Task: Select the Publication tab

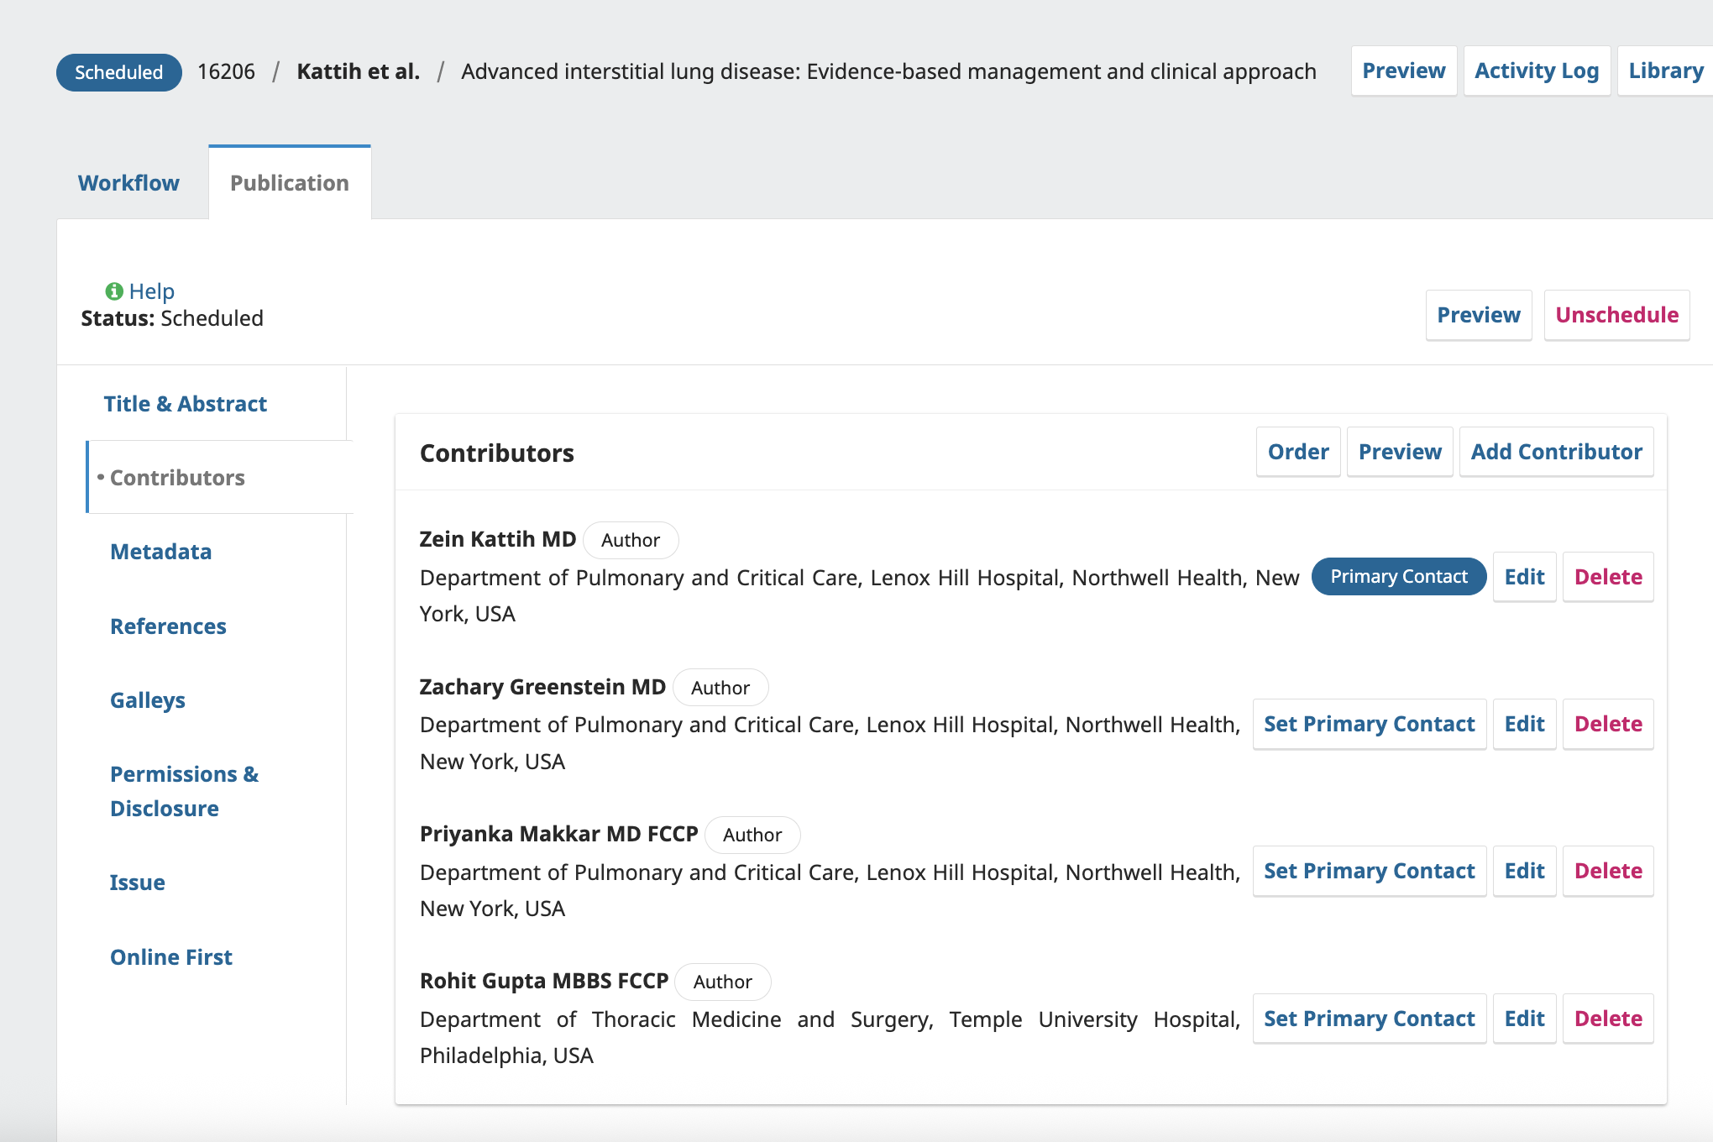Action: pos(289,183)
